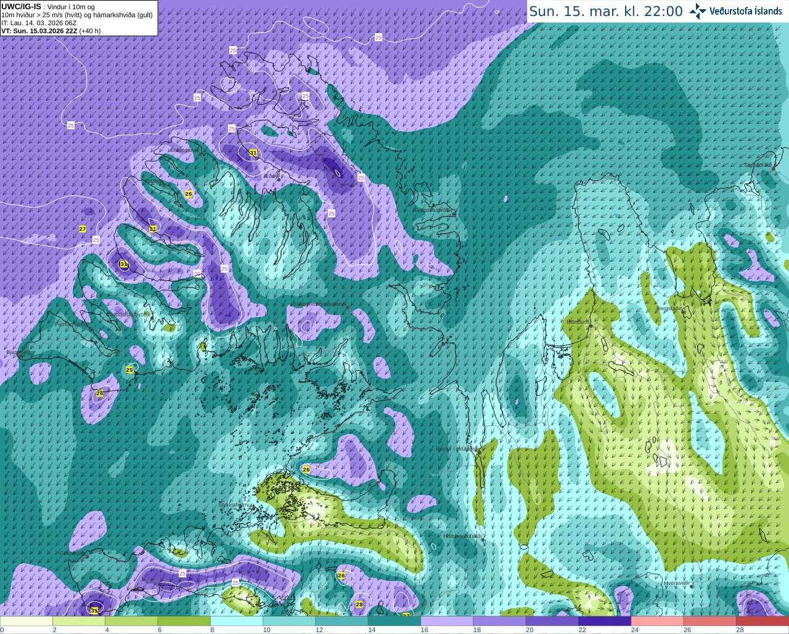Pick the 16–18 m/s legend swatch
The height and width of the screenshot is (634, 789).
(447, 621)
